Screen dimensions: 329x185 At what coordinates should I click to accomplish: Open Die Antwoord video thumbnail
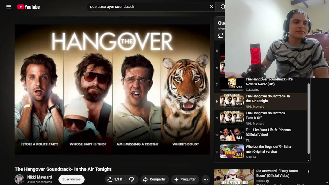(234, 177)
